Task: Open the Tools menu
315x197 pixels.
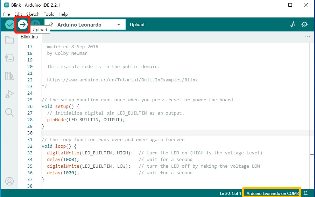Action: (49, 14)
